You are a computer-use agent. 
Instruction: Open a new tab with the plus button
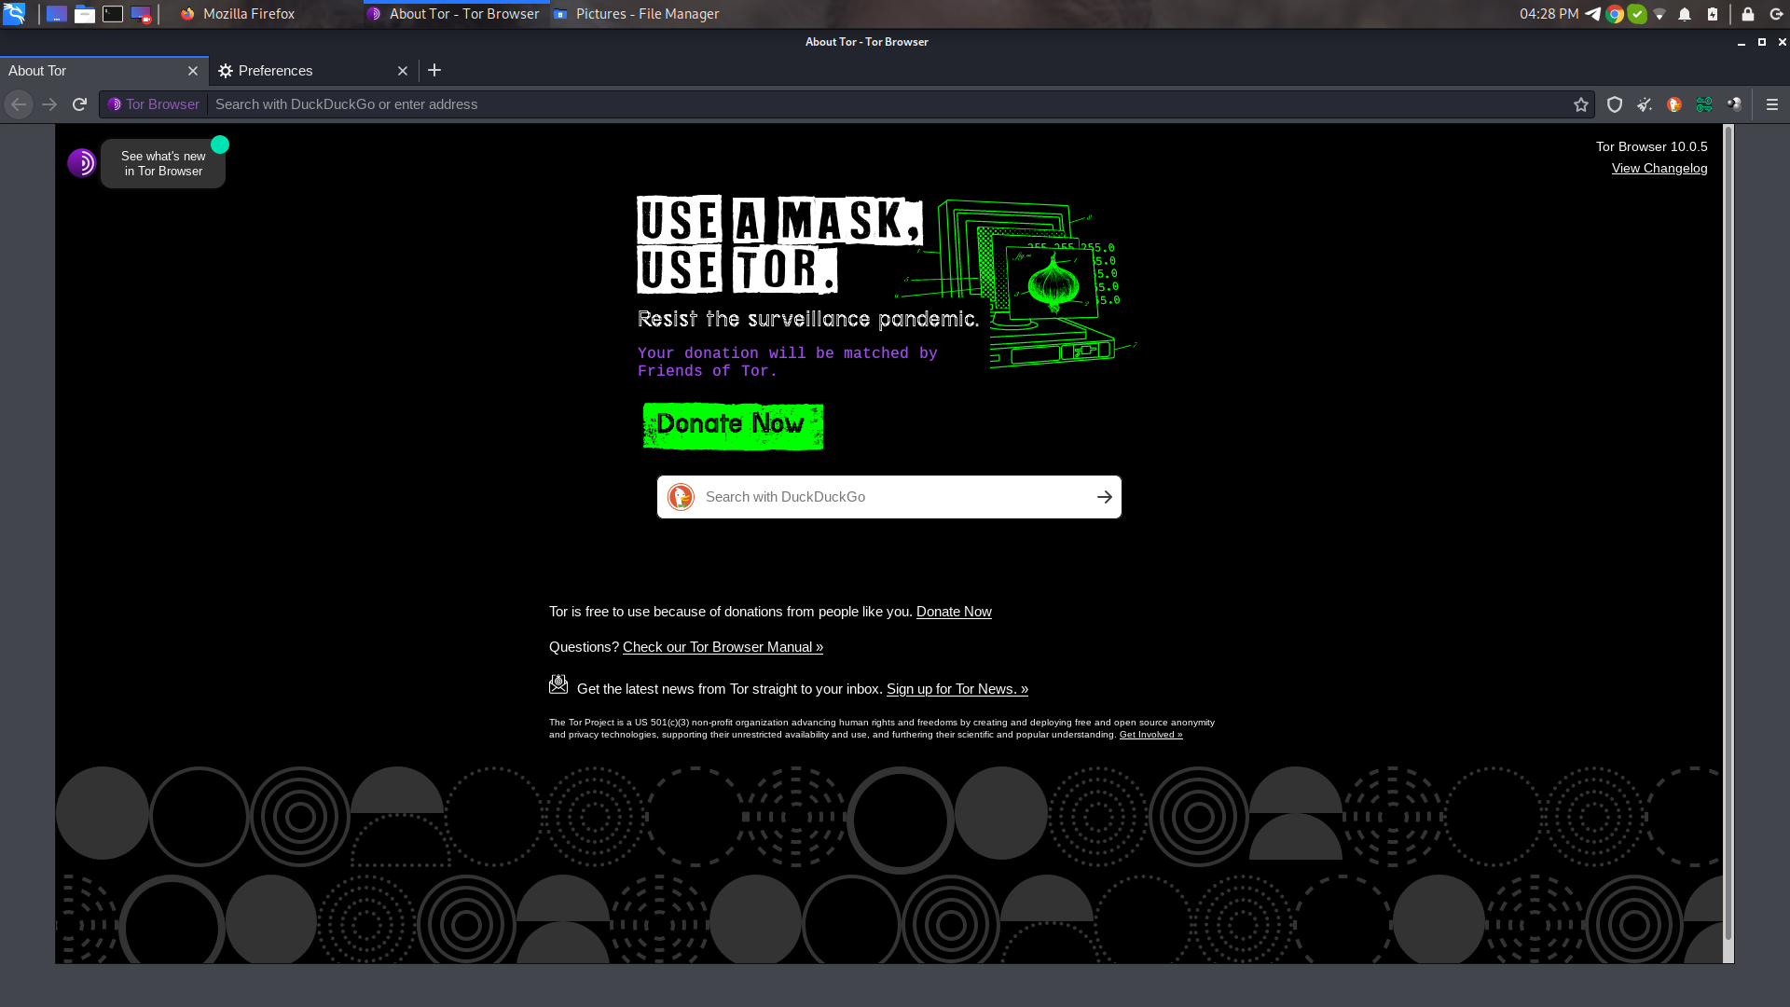434,71
